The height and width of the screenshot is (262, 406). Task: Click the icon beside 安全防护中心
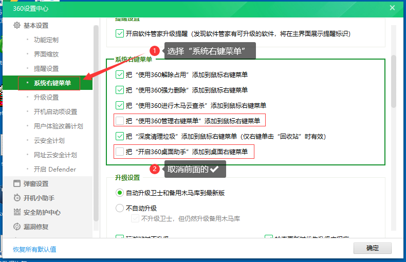pos(17,212)
